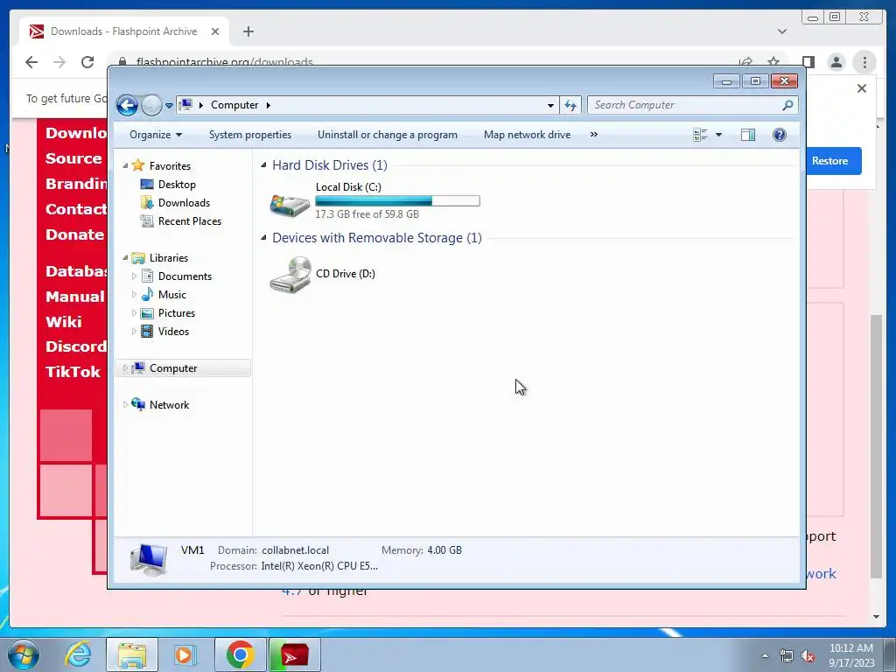Select Computer in the navigation pane
896x672 pixels.
pos(173,368)
